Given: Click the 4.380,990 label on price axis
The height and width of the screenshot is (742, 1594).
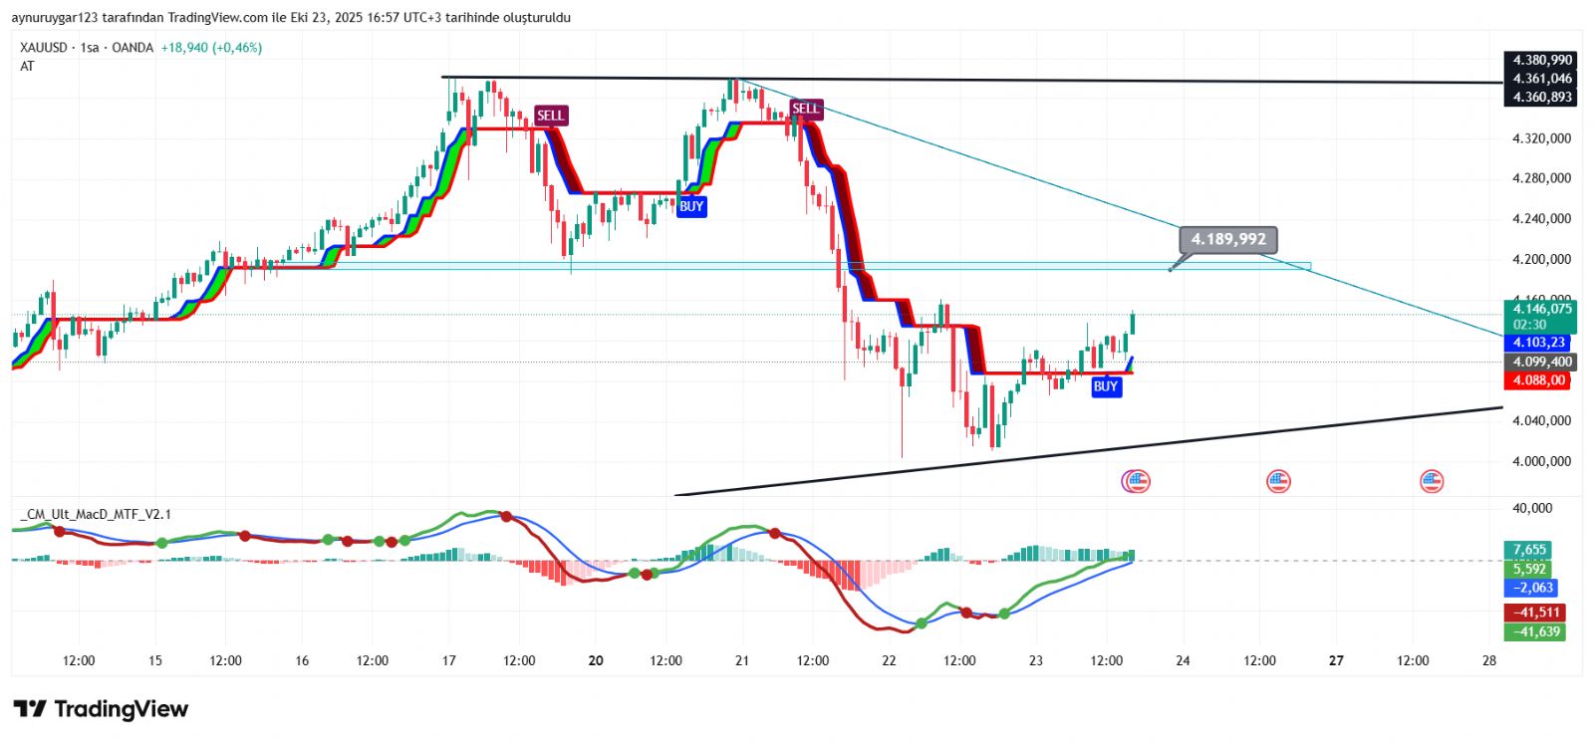Looking at the screenshot, I should [x=1541, y=60].
